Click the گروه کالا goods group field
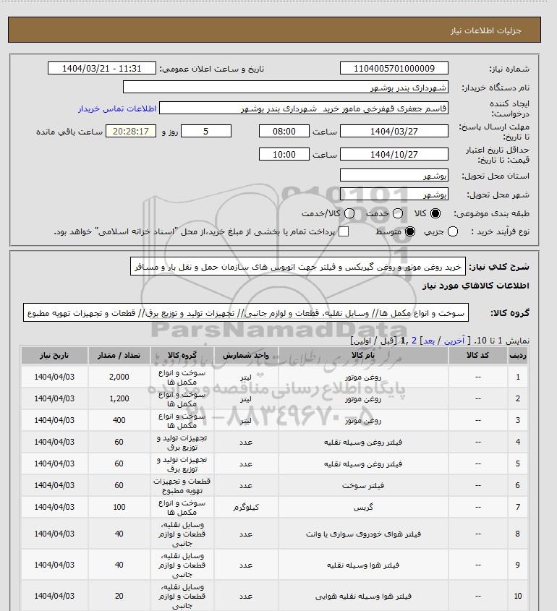Screen dimensions: 557x611 coord(246,312)
